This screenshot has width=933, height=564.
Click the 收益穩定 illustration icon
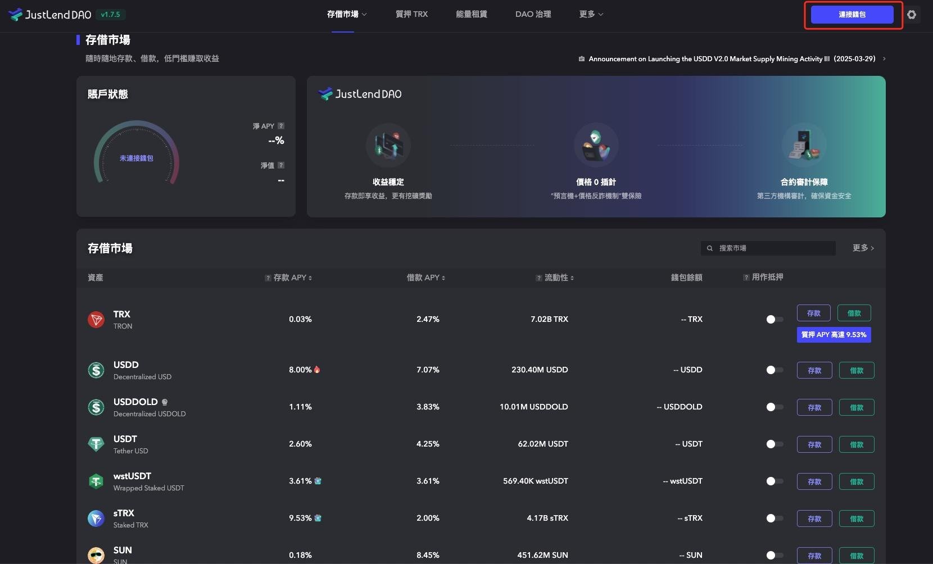tap(388, 145)
